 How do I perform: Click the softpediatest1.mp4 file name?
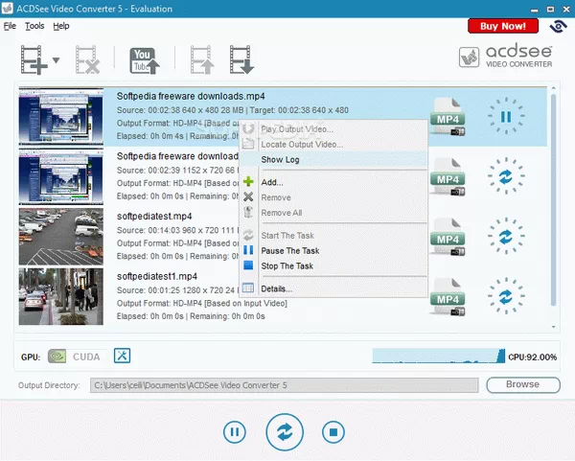click(x=157, y=276)
